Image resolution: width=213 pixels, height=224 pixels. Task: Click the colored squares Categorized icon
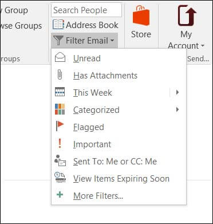(x=60, y=109)
